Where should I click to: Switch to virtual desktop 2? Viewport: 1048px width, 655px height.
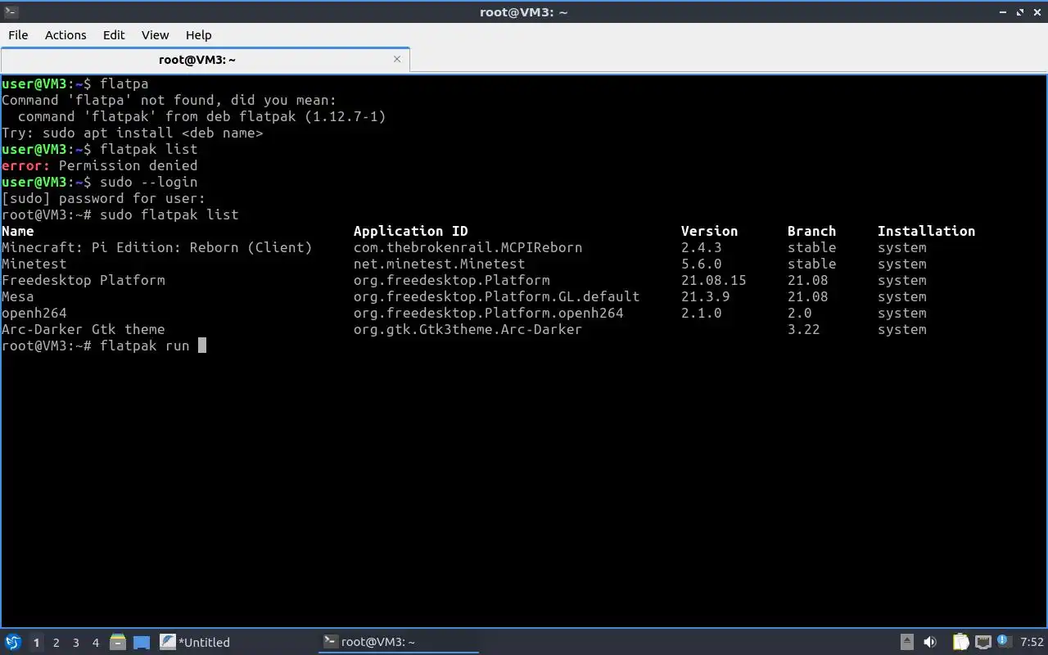pyautogui.click(x=56, y=643)
